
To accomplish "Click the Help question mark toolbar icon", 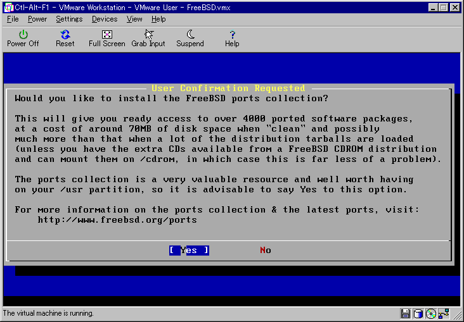I will pyautogui.click(x=232, y=35).
